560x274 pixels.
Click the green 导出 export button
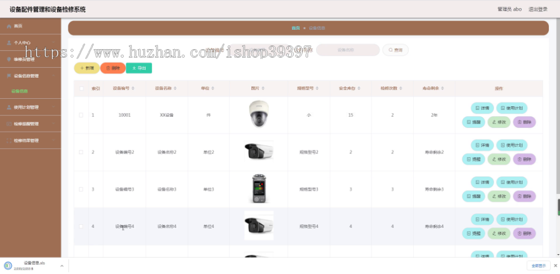click(139, 68)
